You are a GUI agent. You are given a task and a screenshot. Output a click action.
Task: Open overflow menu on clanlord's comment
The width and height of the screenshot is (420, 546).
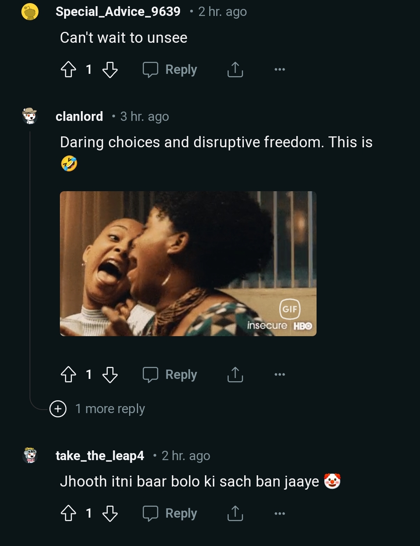[x=280, y=375]
